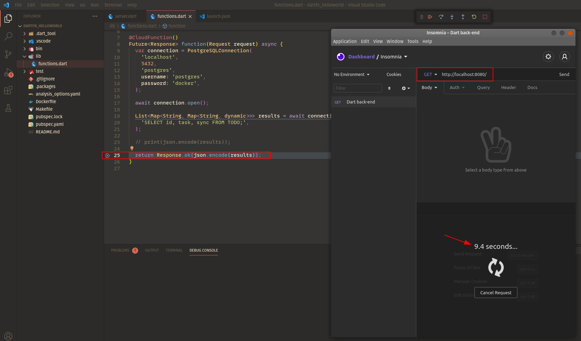Switch to the Output panel tab

tap(152, 250)
